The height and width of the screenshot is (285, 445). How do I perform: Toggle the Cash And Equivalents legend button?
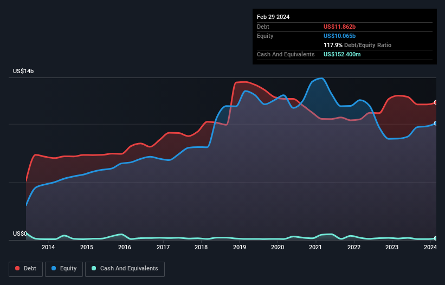click(x=125, y=269)
